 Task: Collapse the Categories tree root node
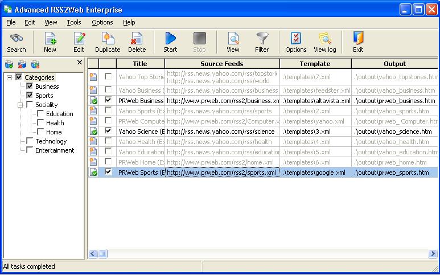10,77
